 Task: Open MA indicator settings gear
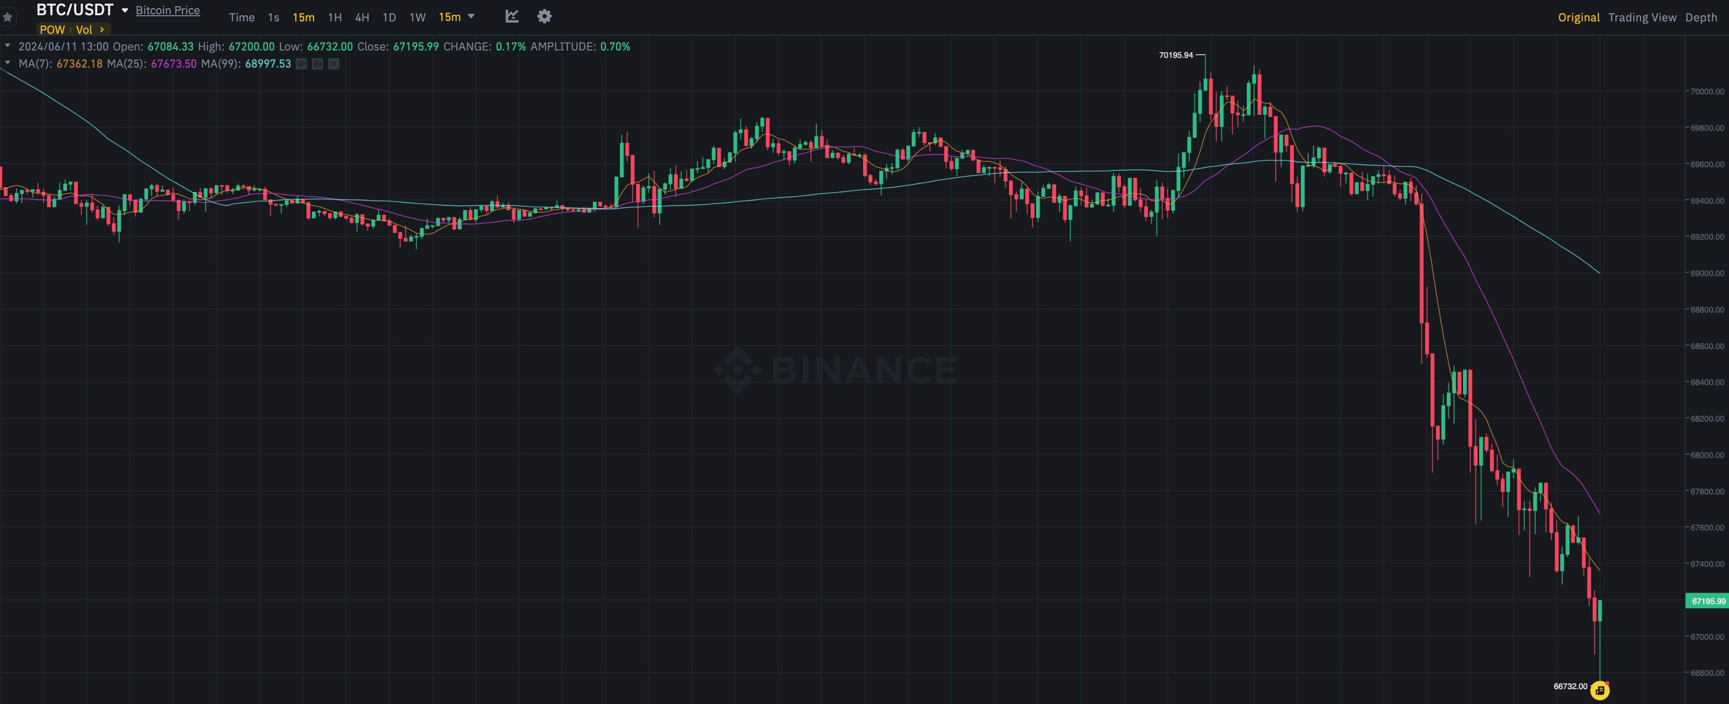[x=318, y=64]
